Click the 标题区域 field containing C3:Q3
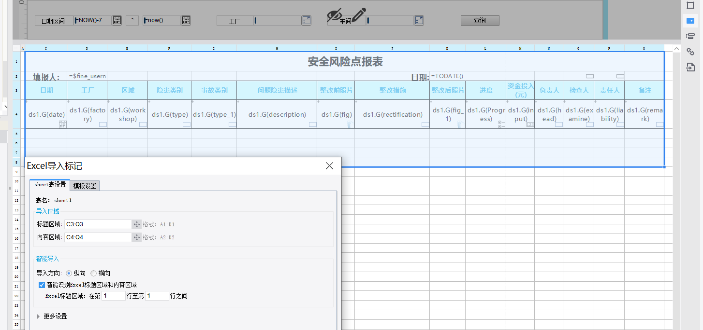 coord(98,224)
